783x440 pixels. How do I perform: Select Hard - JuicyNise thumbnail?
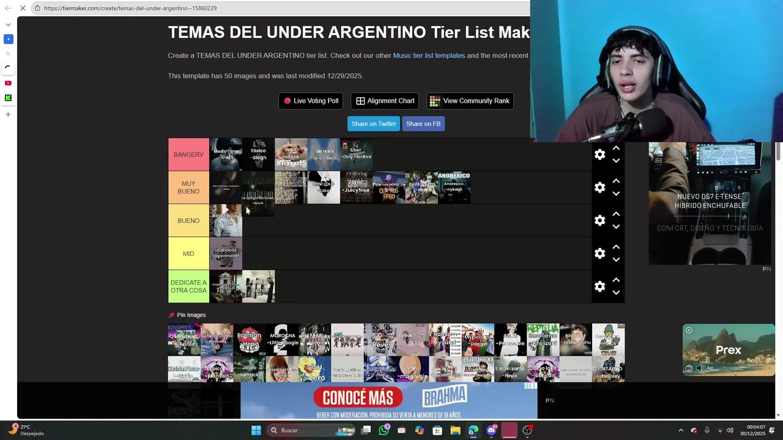point(357,188)
